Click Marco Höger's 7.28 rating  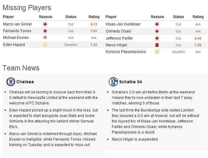click(x=198, y=45)
